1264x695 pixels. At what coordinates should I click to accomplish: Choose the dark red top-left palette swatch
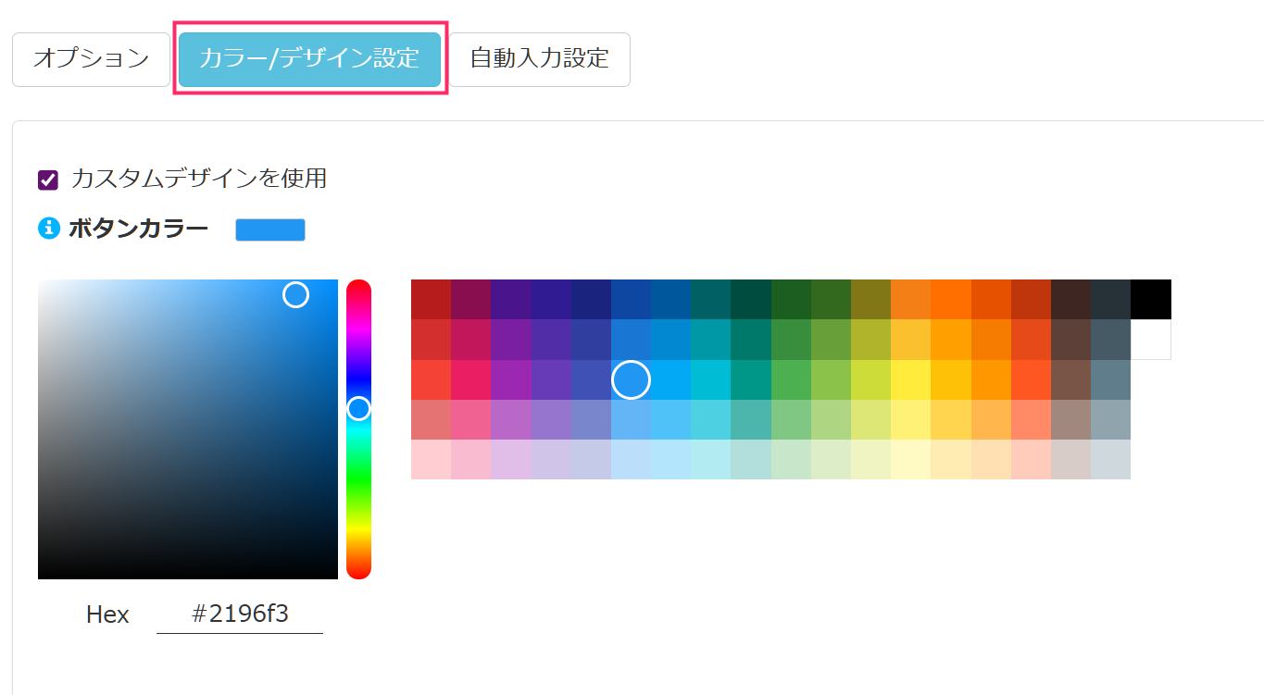coord(431,299)
